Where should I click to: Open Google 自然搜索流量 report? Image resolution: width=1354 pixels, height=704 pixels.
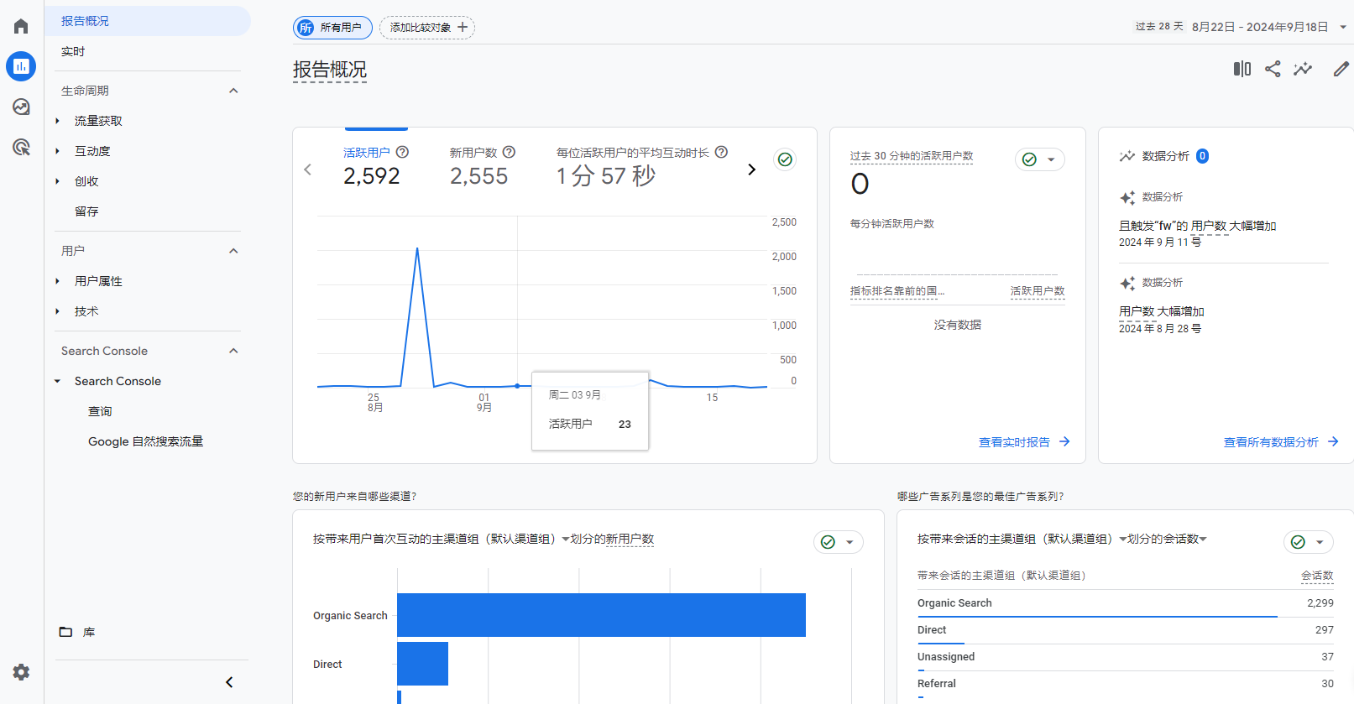coord(148,441)
